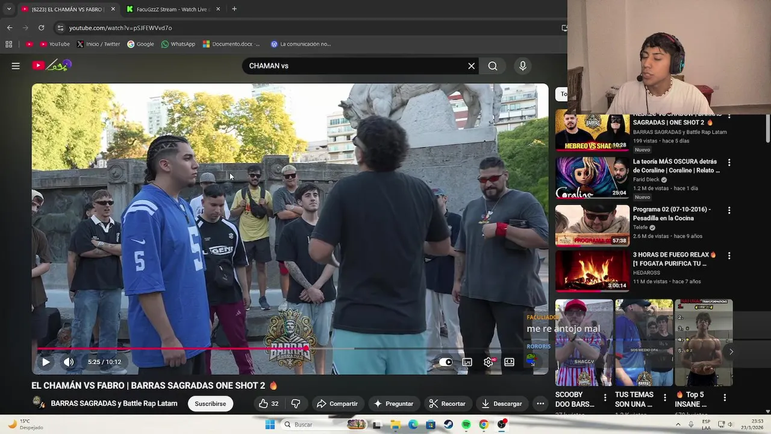Screen dimensions: 771x434
Task: Open La comunicación no... bookmark
Action: 301,44
